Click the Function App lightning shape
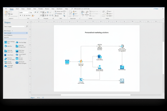The height and width of the screenshot is (111, 167). click(x=81, y=61)
